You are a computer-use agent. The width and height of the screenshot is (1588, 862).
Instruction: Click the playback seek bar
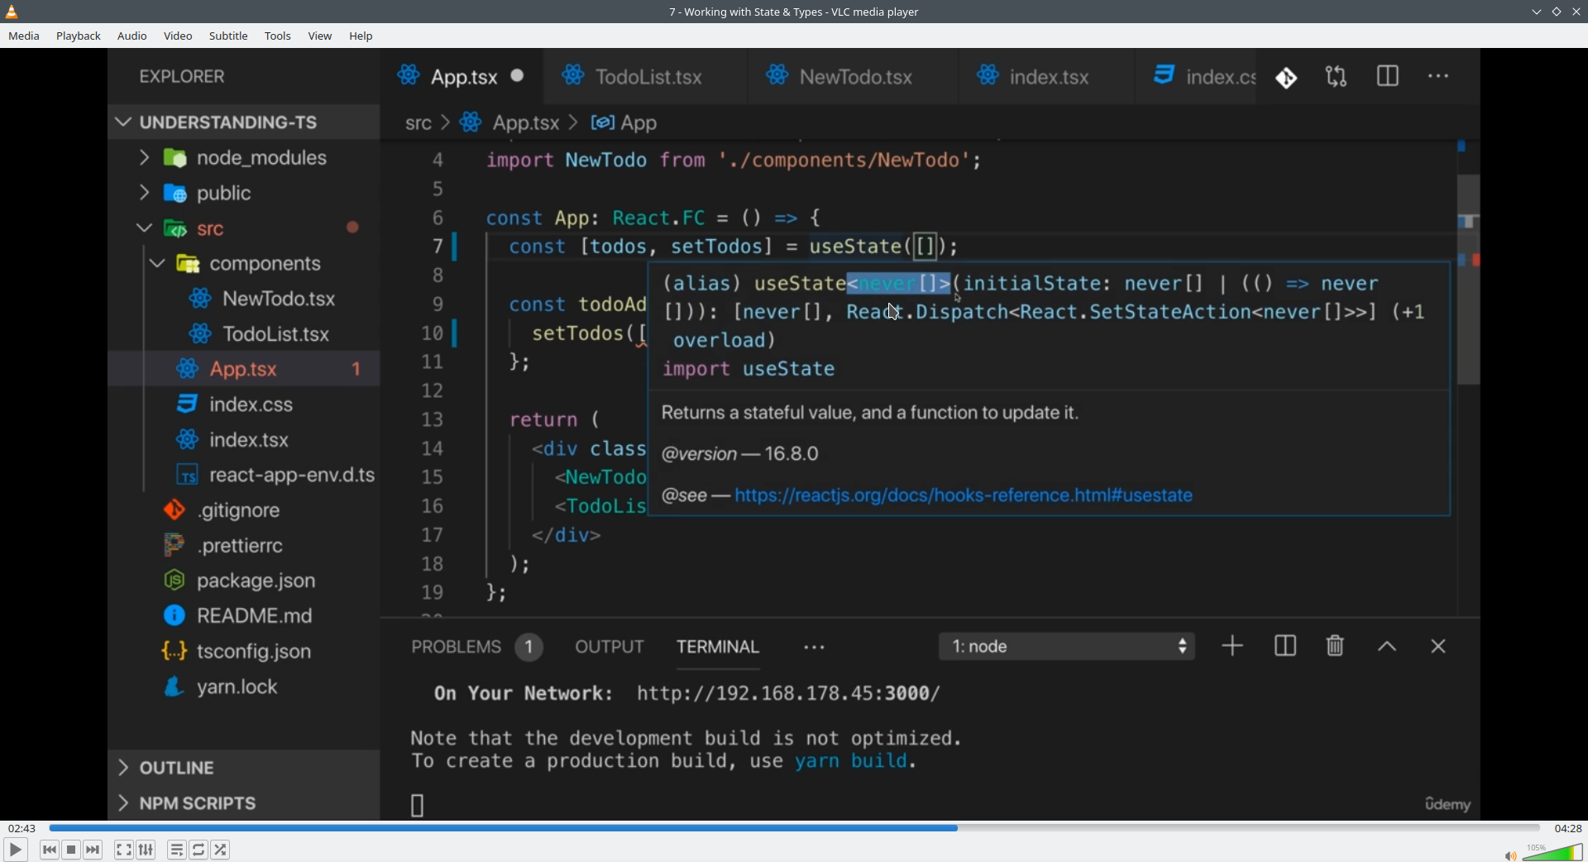click(794, 828)
